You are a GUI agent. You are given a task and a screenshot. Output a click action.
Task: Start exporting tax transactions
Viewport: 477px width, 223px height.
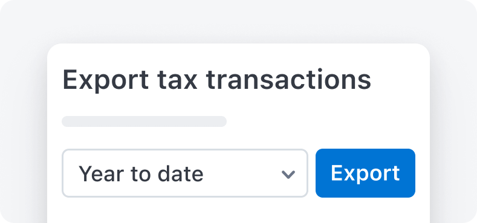[x=365, y=173]
